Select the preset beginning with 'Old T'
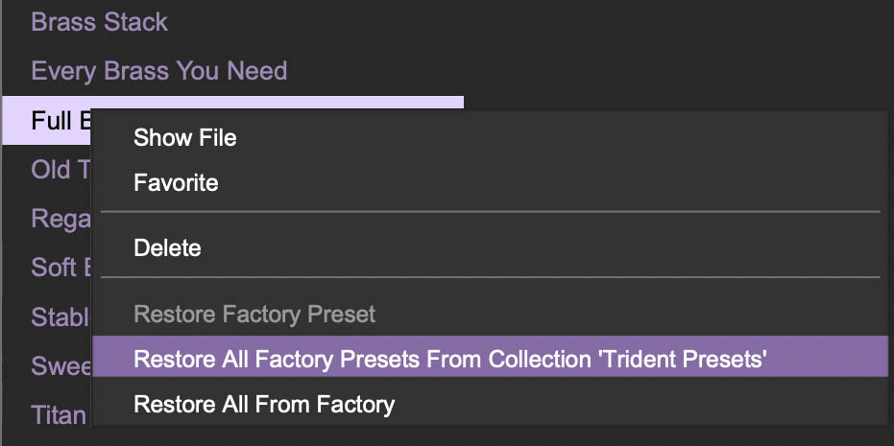This screenshot has width=894, height=446. tap(50, 170)
